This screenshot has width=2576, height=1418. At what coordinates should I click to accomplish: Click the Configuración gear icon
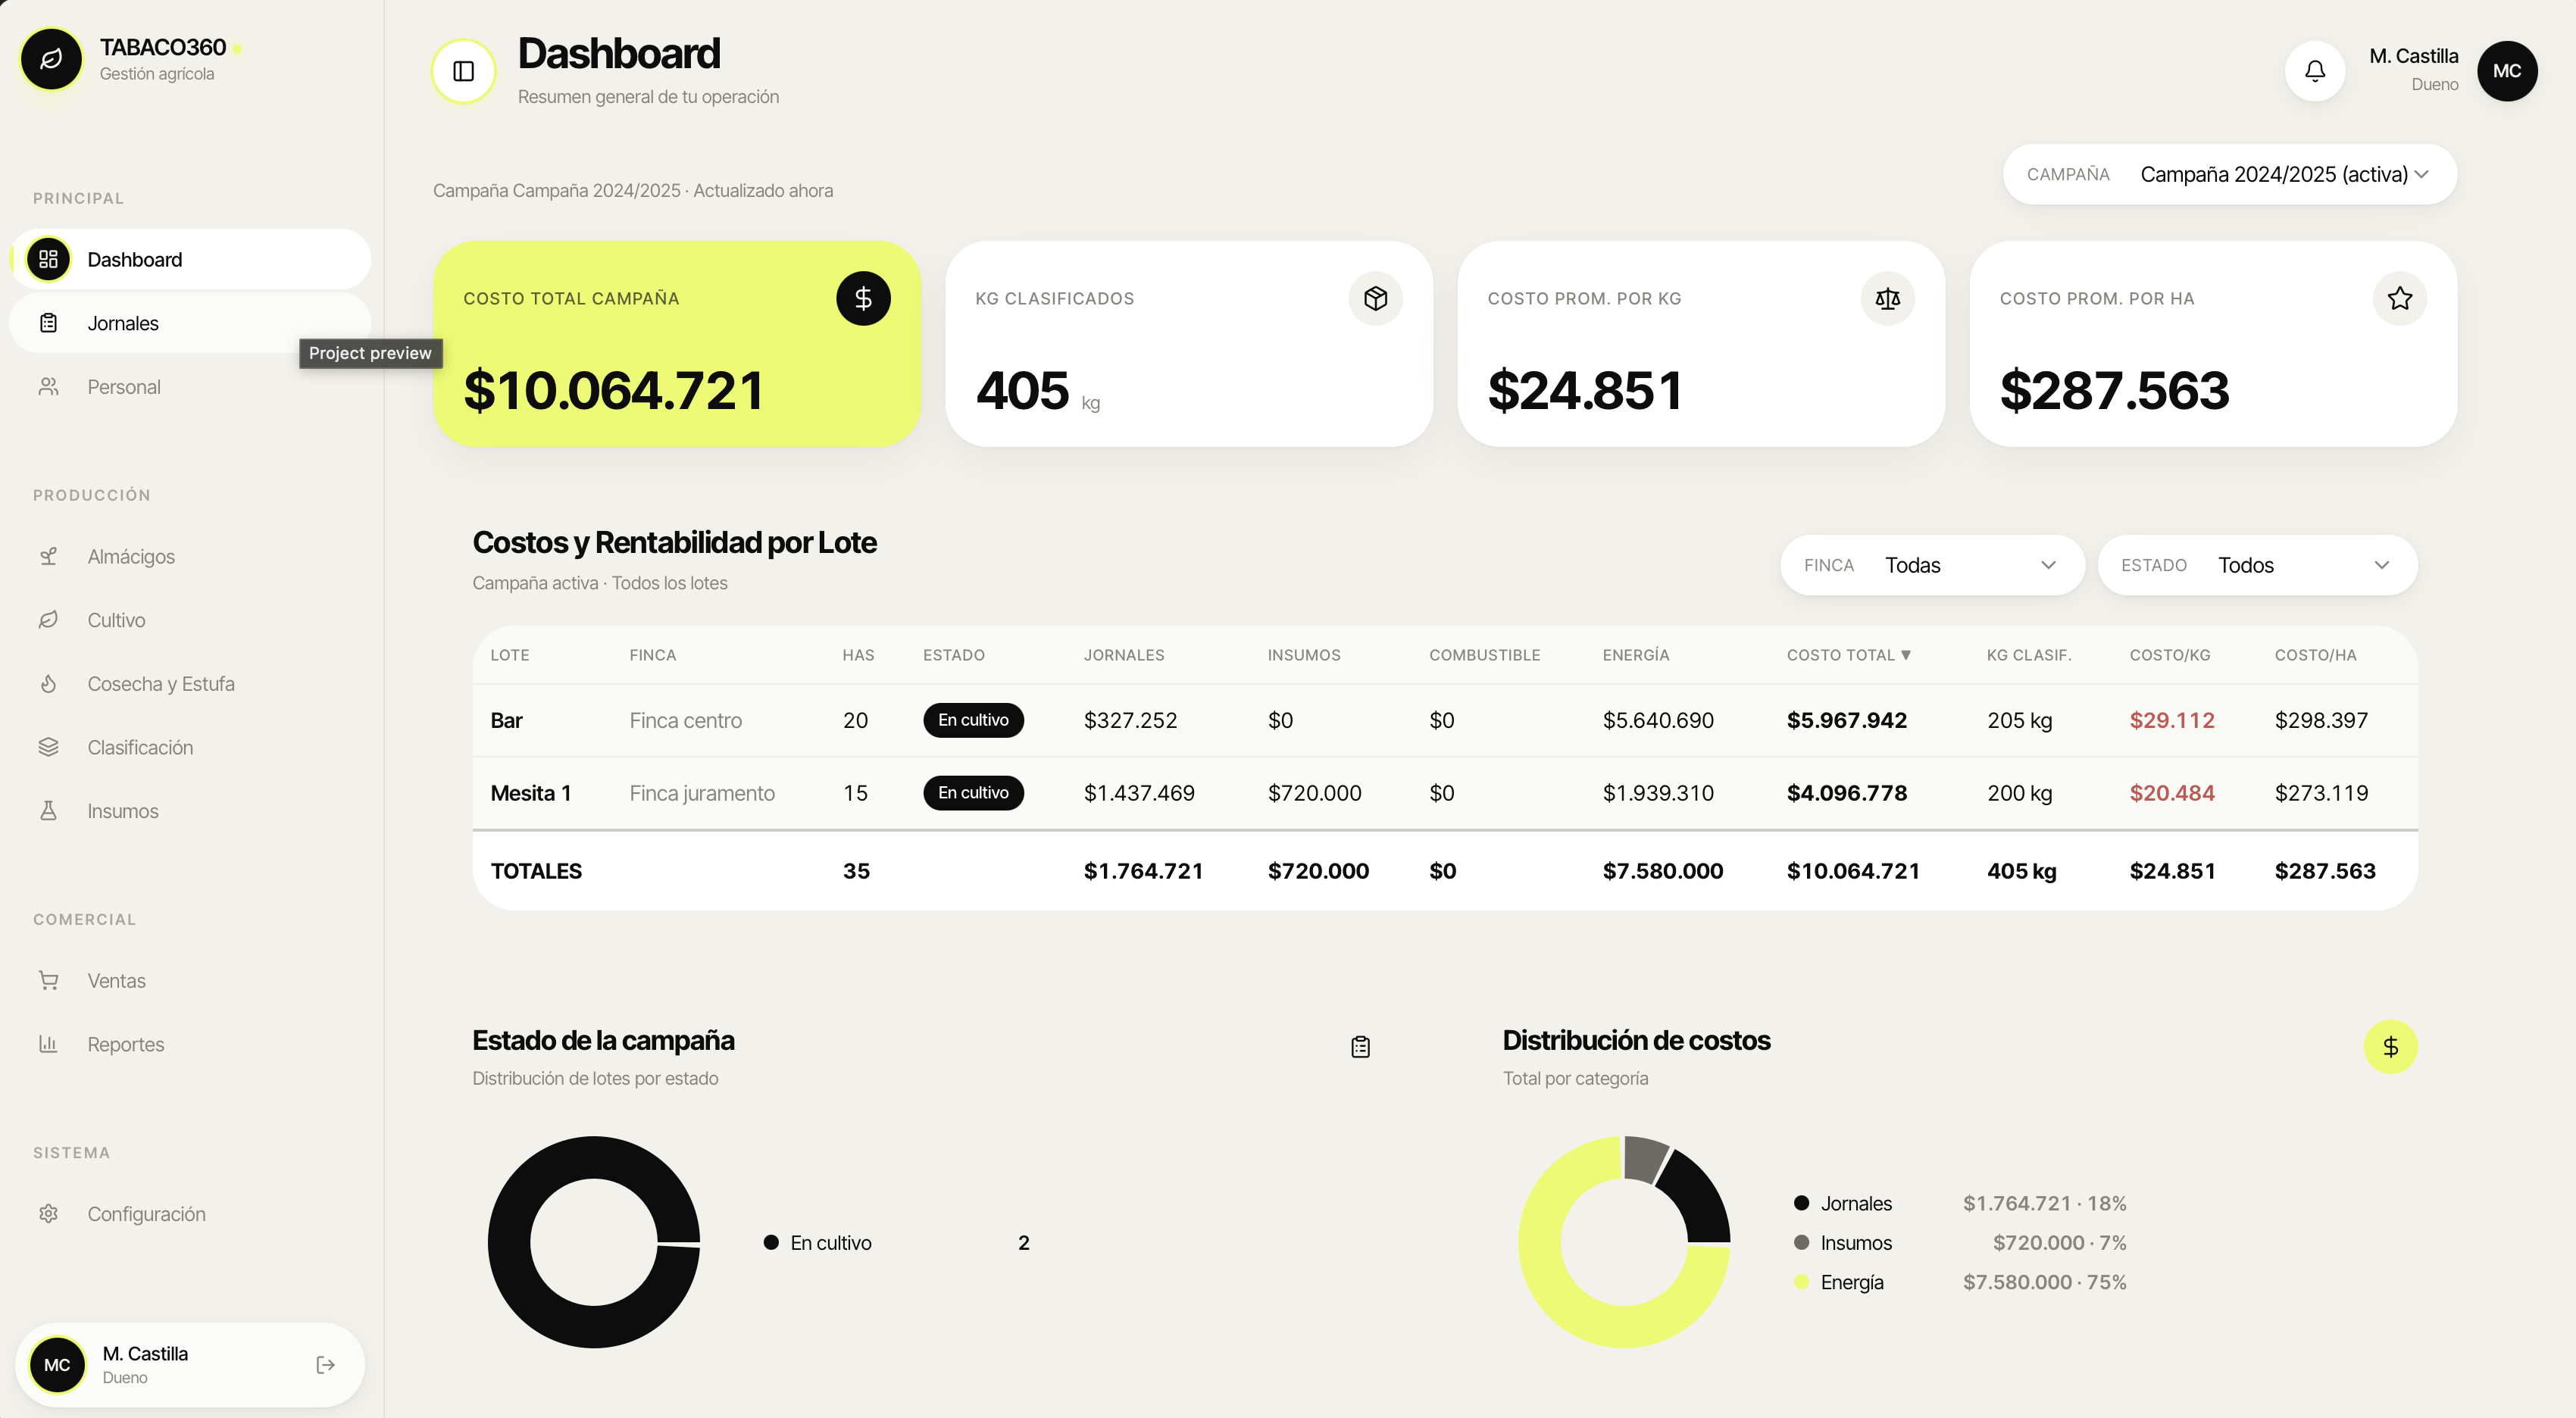(48, 1214)
